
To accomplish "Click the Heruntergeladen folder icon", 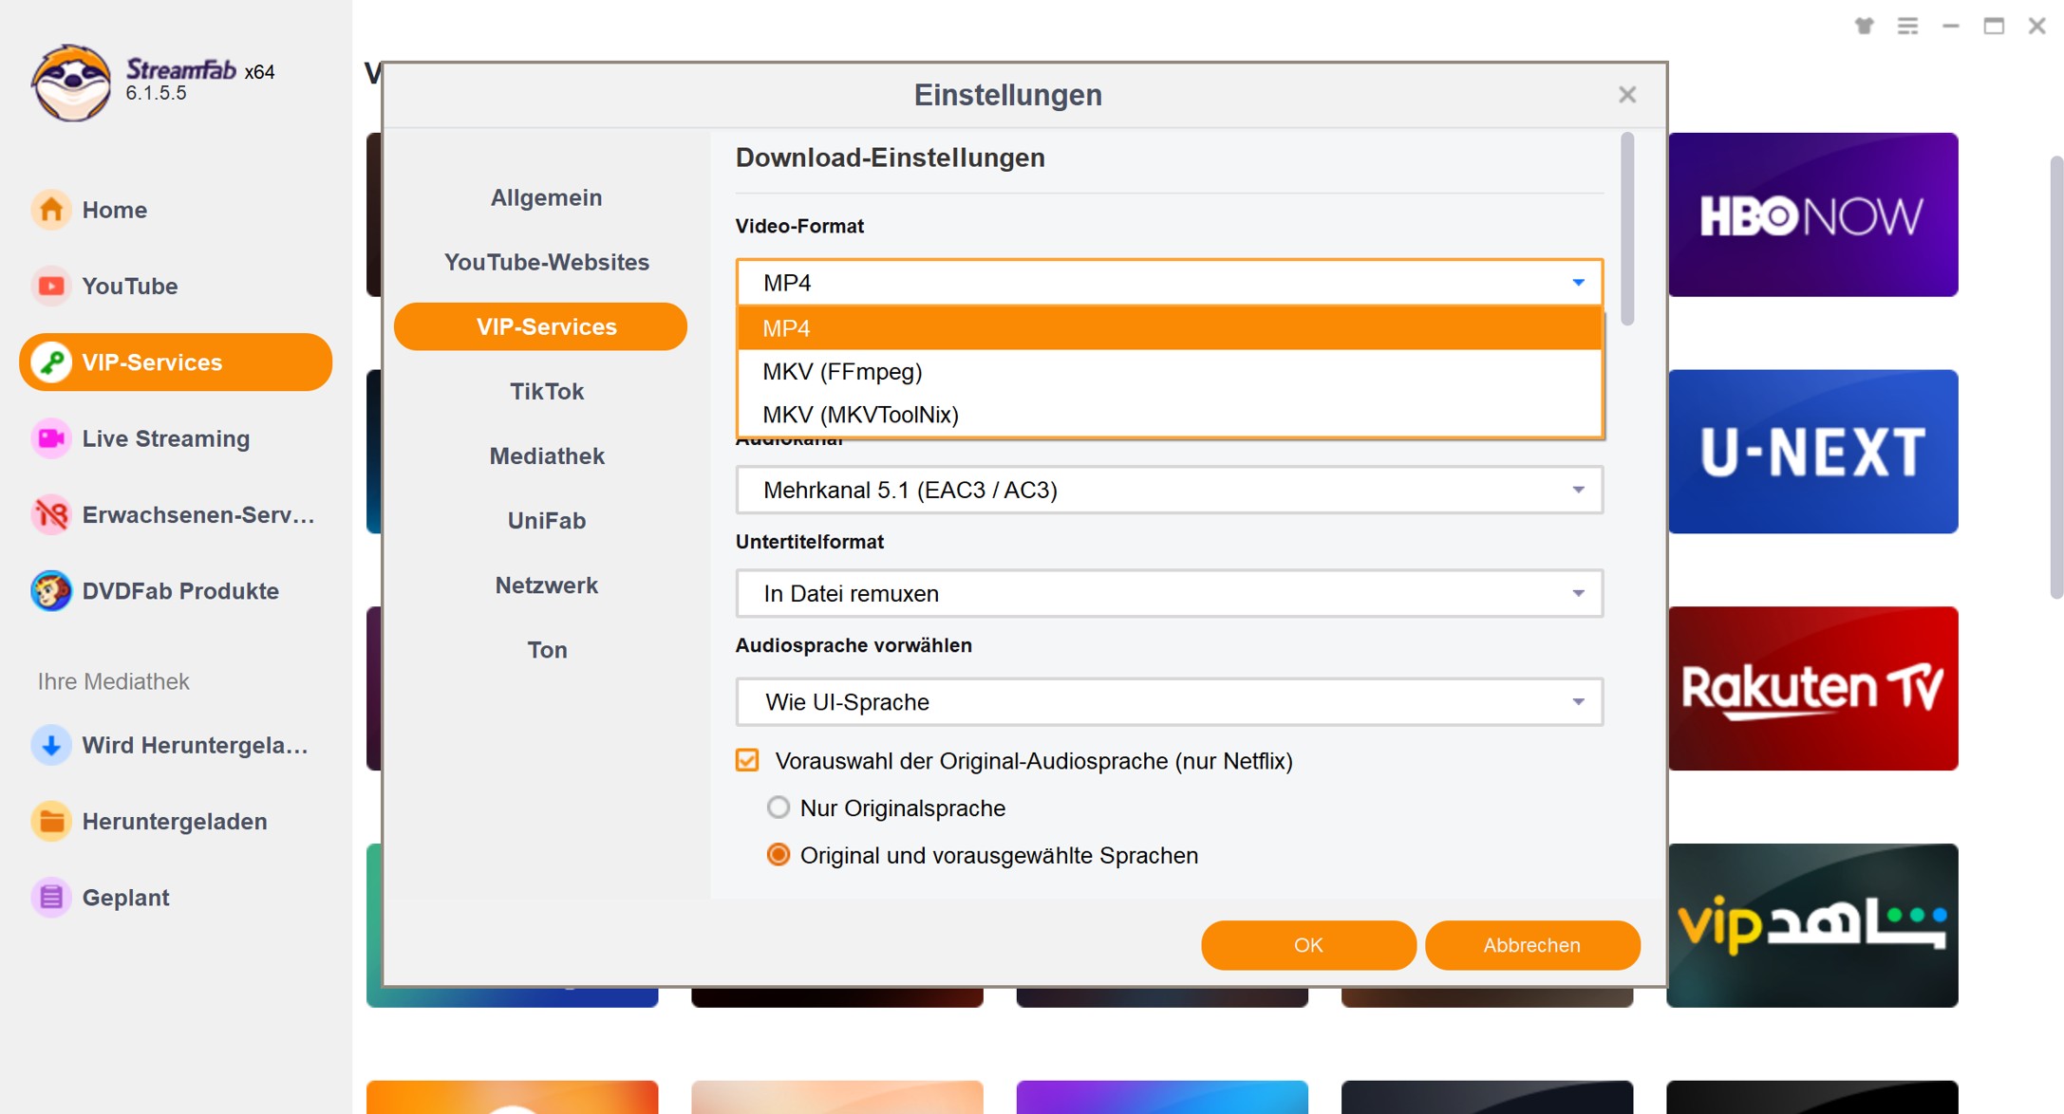I will 51,821.
